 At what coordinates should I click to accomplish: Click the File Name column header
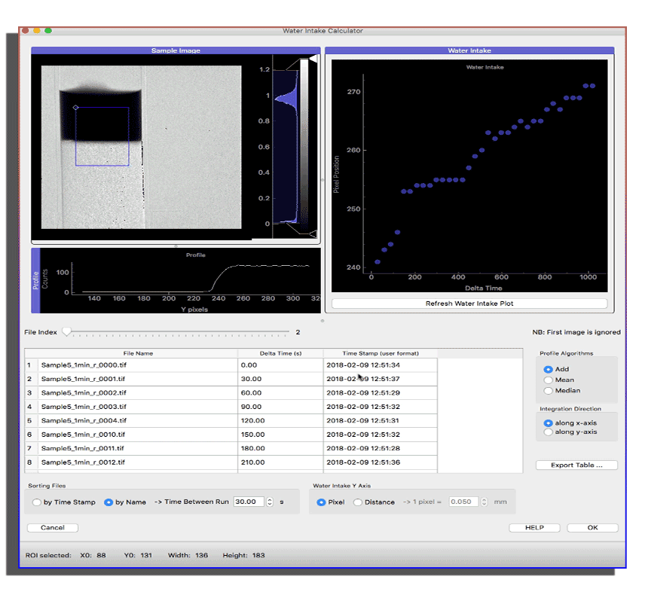(x=139, y=353)
